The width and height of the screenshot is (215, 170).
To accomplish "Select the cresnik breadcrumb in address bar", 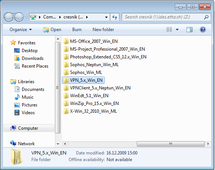I will [73, 17].
